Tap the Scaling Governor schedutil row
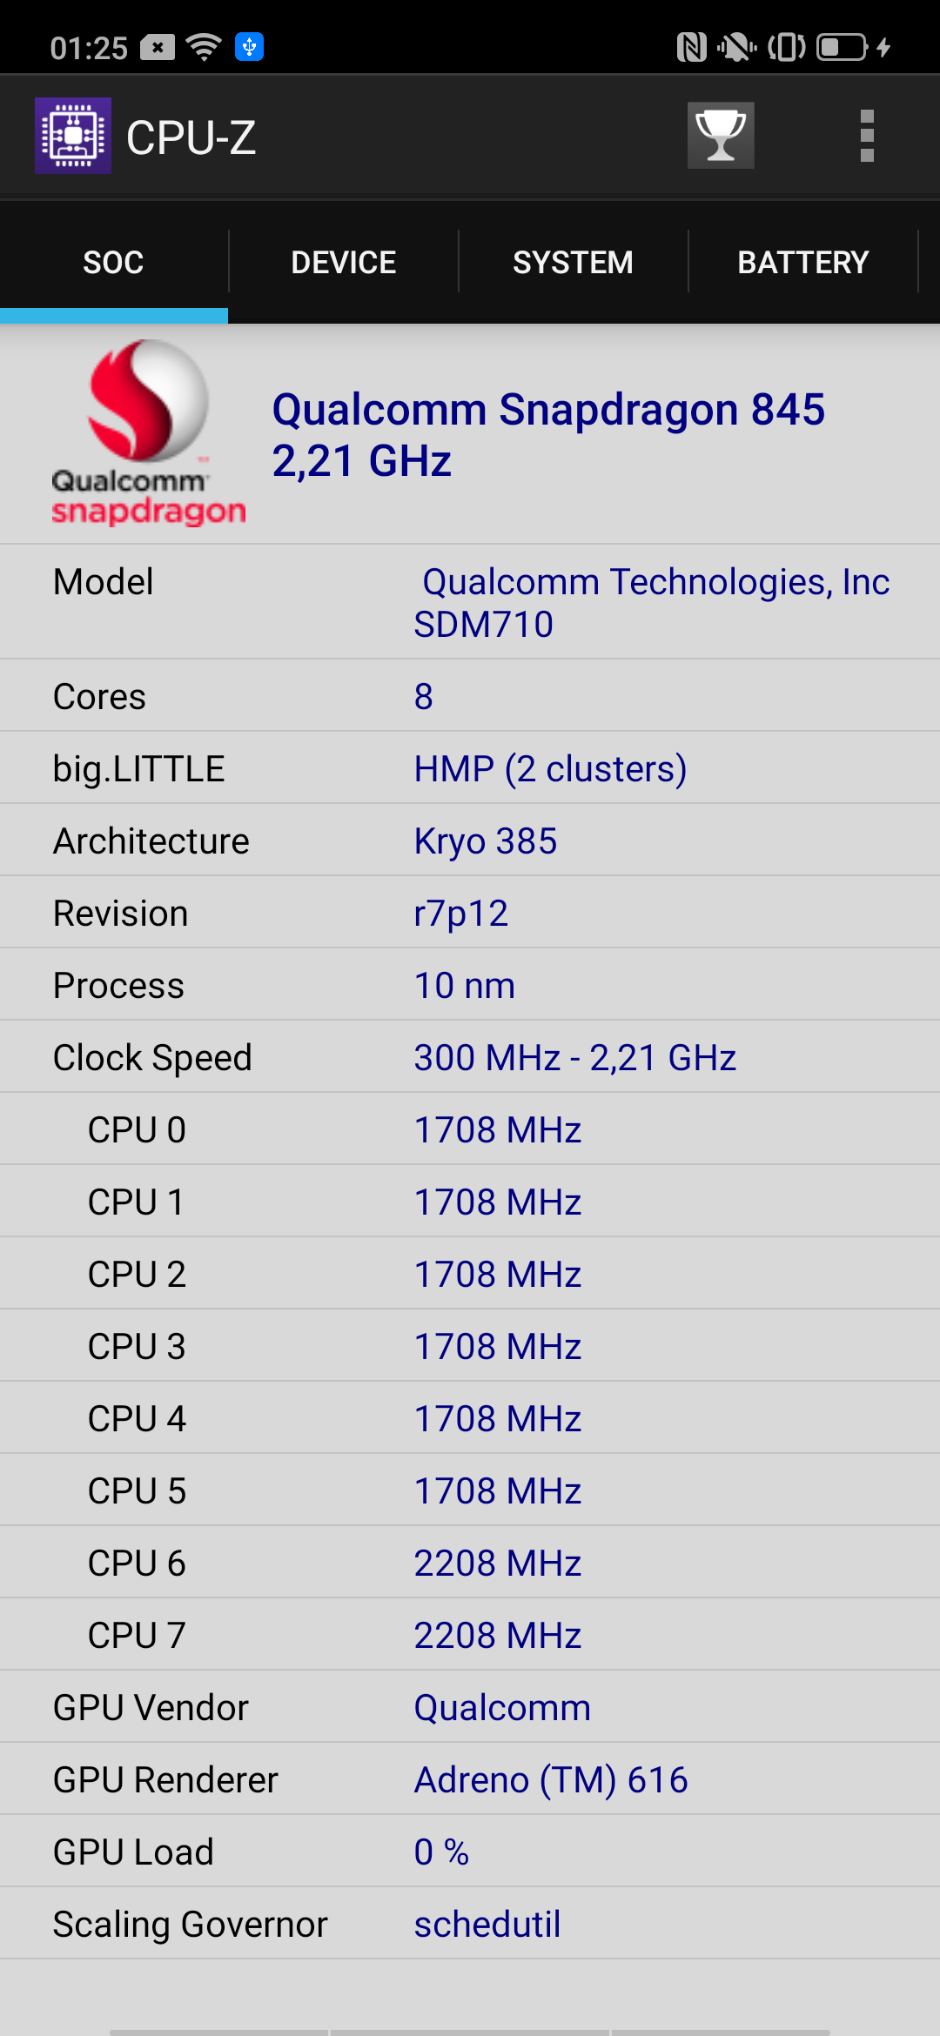The height and width of the screenshot is (2036, 940). tap(470, 1924)
